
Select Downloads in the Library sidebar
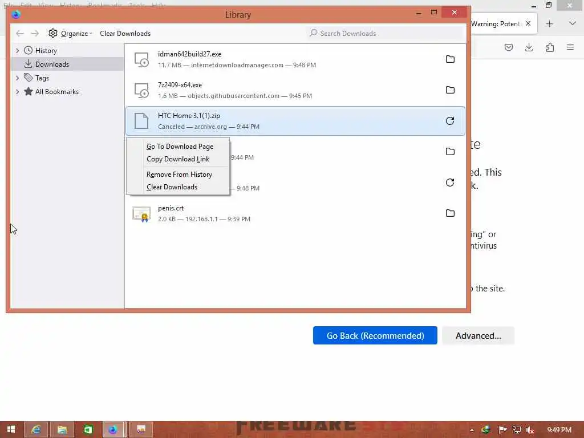52,64
